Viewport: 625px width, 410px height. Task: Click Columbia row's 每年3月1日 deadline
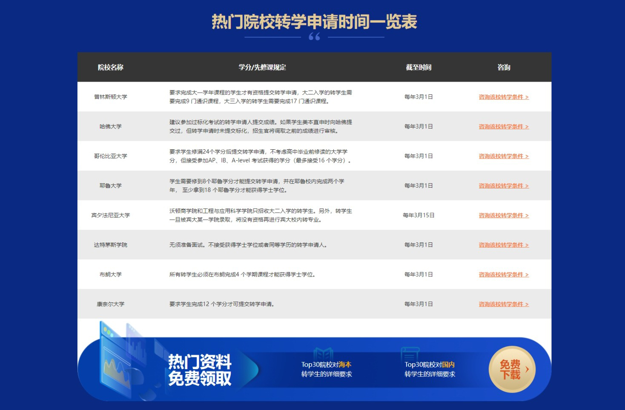pos(419,156)
